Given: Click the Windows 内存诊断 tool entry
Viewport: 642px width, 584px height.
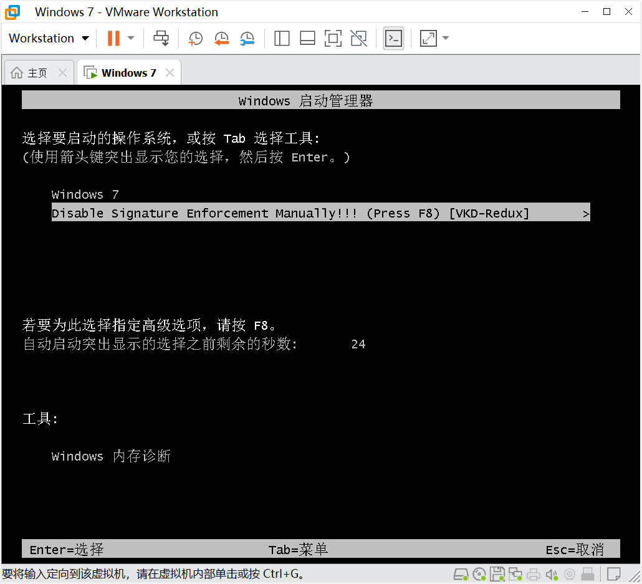Looking at the screenshot, I should (x=112, y=456).
